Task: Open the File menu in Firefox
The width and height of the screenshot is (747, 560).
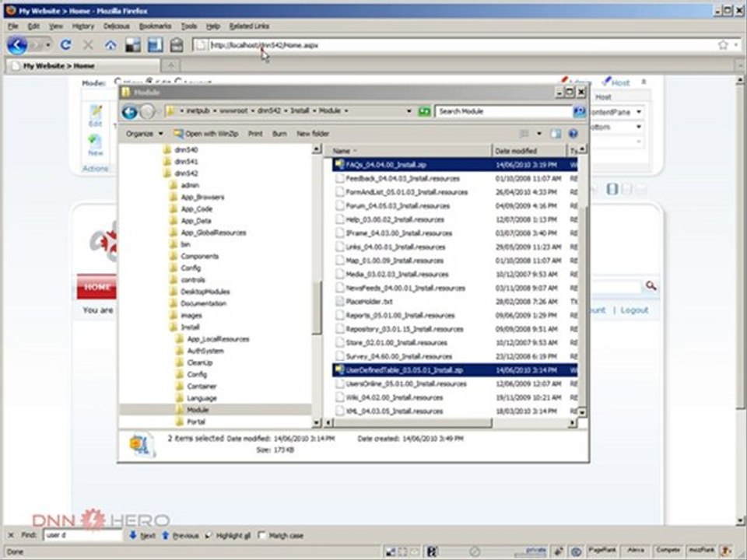Action: pos(13,26)
